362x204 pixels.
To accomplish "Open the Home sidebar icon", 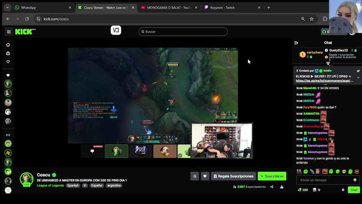I will (8, 45).
